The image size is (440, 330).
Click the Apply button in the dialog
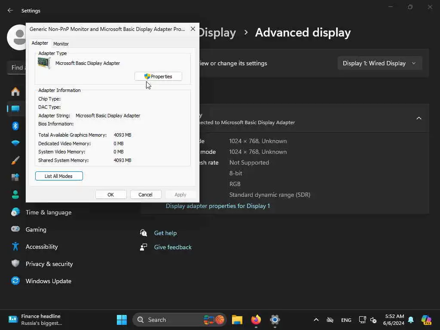(180, 195)
